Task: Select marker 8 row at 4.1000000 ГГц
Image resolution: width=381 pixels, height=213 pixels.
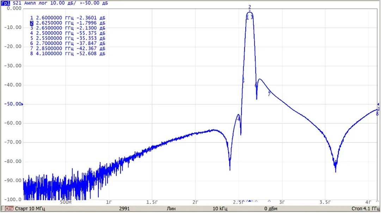Action: pyautogui.click(x=68, y=54)
